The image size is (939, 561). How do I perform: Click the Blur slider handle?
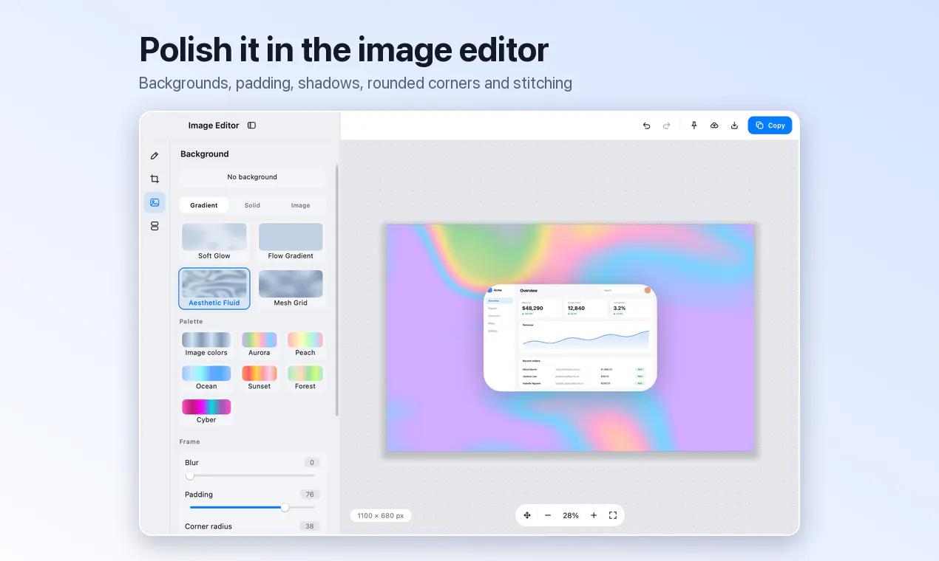click(x=190, y=475)
